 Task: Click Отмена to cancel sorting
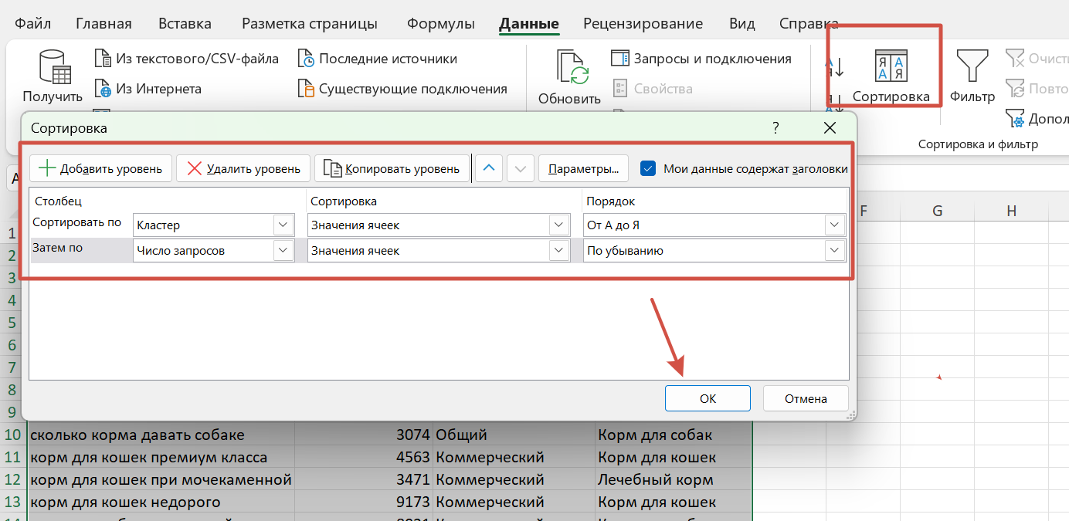806,398
